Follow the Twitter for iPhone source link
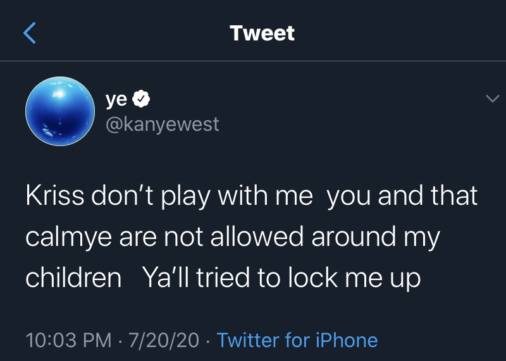506x361 pixels. [x=297, y=340]
